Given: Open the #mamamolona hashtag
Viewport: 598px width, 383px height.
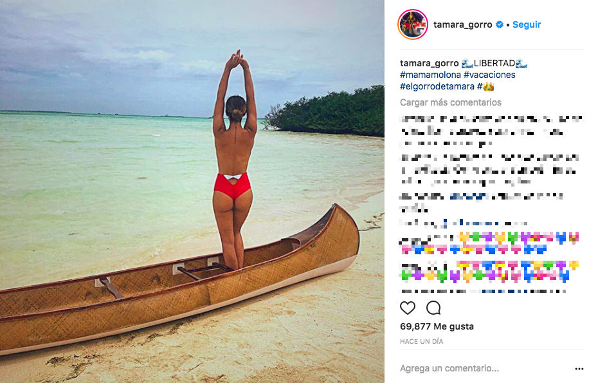Looking at the screenshot, I should pos(430,75).
